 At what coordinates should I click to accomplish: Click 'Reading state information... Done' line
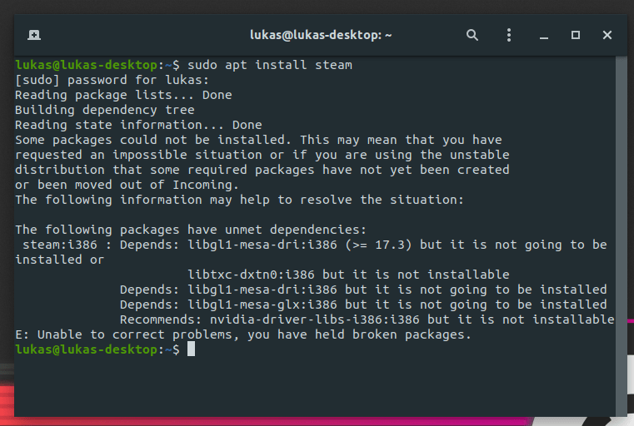click(138, 125)
